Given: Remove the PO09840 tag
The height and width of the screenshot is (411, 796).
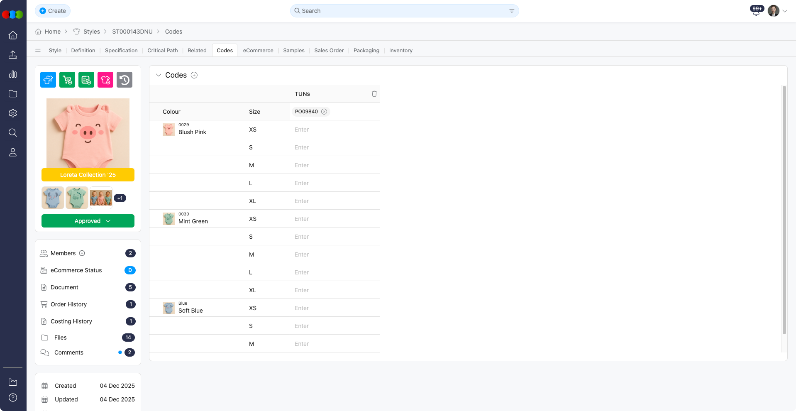Looking at the screenshot, I should coord(324,112).
